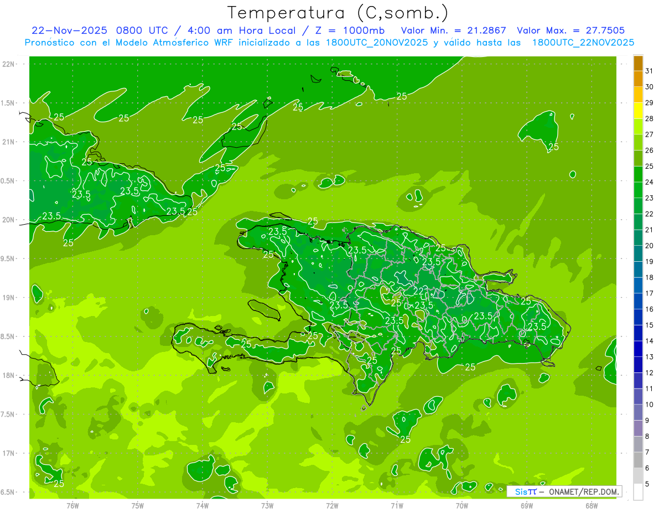Click the "71W" longitude axis label
Viewport: 664px width, 513px height.
pos(397,506)
